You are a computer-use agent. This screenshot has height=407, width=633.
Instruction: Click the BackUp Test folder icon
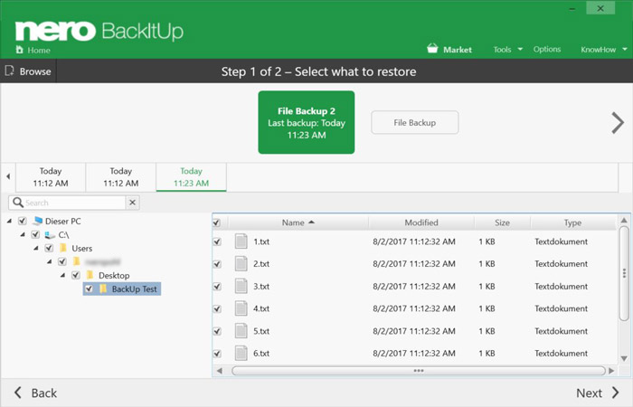pos(103,289)
